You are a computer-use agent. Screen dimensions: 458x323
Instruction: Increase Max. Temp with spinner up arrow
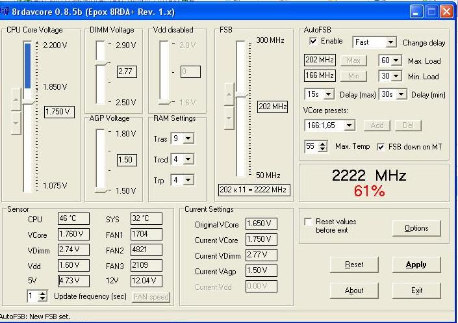tap(322, 144)
